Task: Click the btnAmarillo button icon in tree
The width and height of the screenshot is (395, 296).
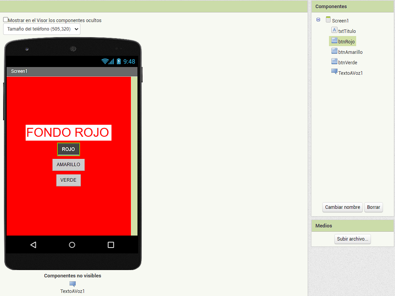Action: click(x=334, y=51)
